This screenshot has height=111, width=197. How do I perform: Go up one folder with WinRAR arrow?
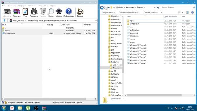(x=4, y=20)
